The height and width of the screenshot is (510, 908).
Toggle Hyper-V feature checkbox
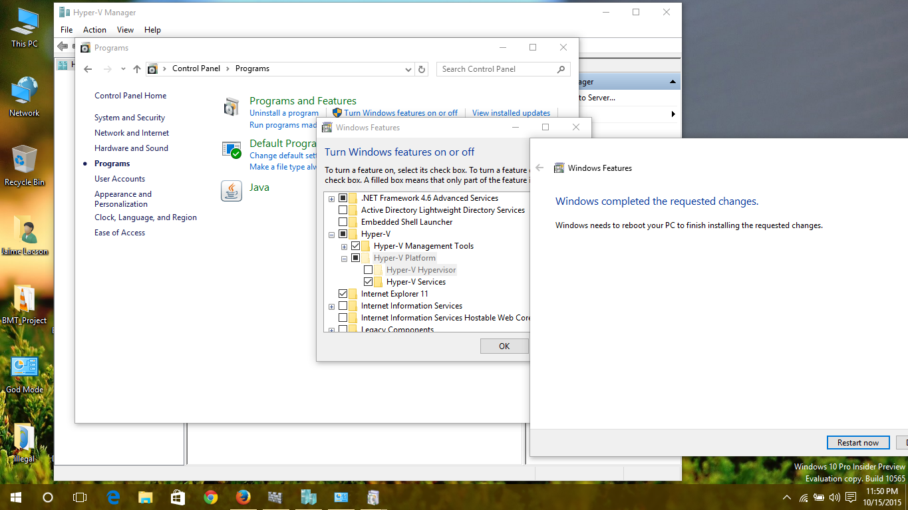[343, 234]
